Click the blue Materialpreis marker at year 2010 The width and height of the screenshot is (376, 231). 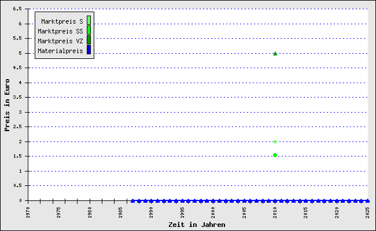click(275, 201)
